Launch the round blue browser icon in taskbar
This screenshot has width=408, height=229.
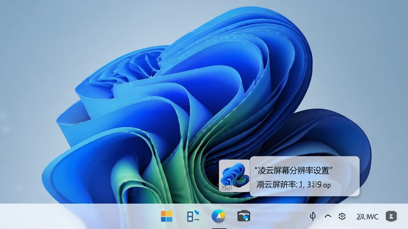pos(218,216)
